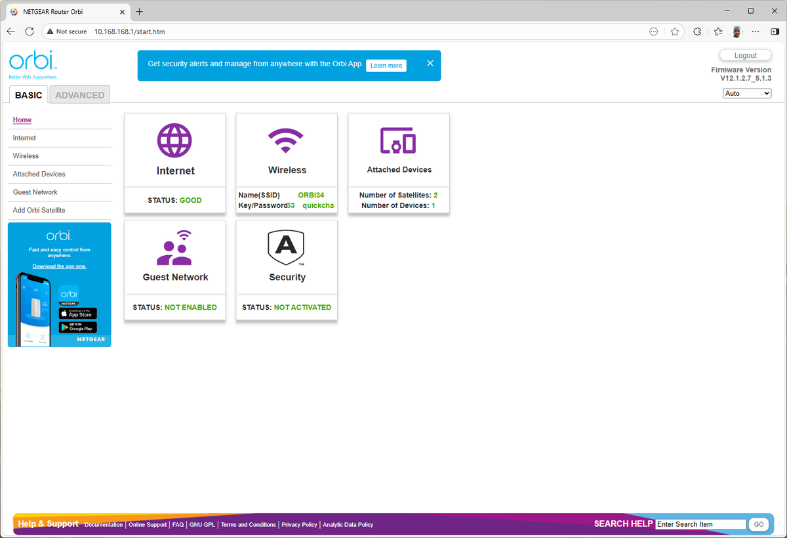
Task: Click the NETGEAR tab favicon
Action: pyautogui.click(x=14, y=11)
